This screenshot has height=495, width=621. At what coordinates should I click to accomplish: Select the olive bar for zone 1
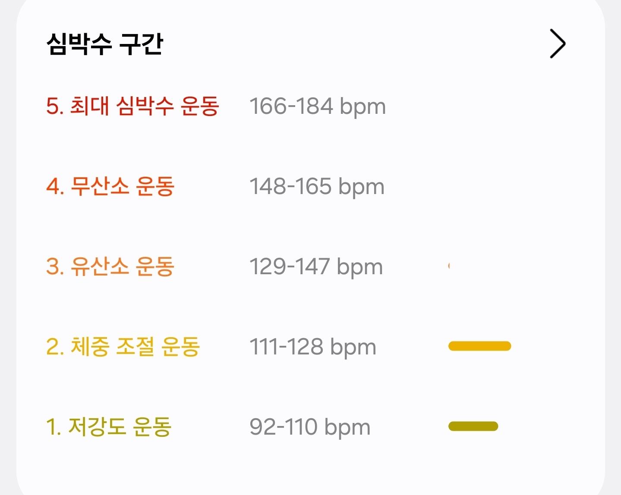473,426
